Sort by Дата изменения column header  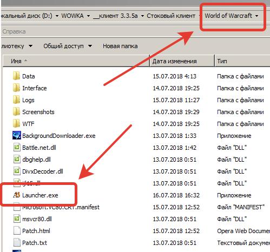point(182,61)
